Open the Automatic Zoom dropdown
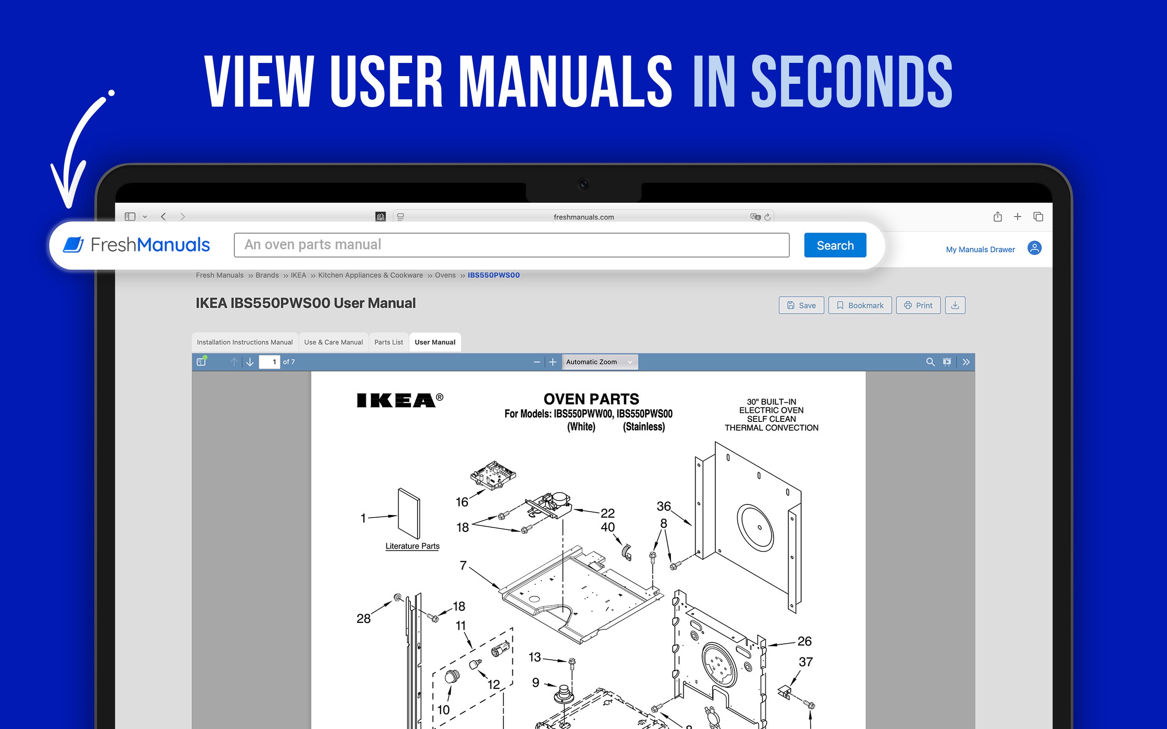This screenshot has height=729, width=1167. [599, 362]
